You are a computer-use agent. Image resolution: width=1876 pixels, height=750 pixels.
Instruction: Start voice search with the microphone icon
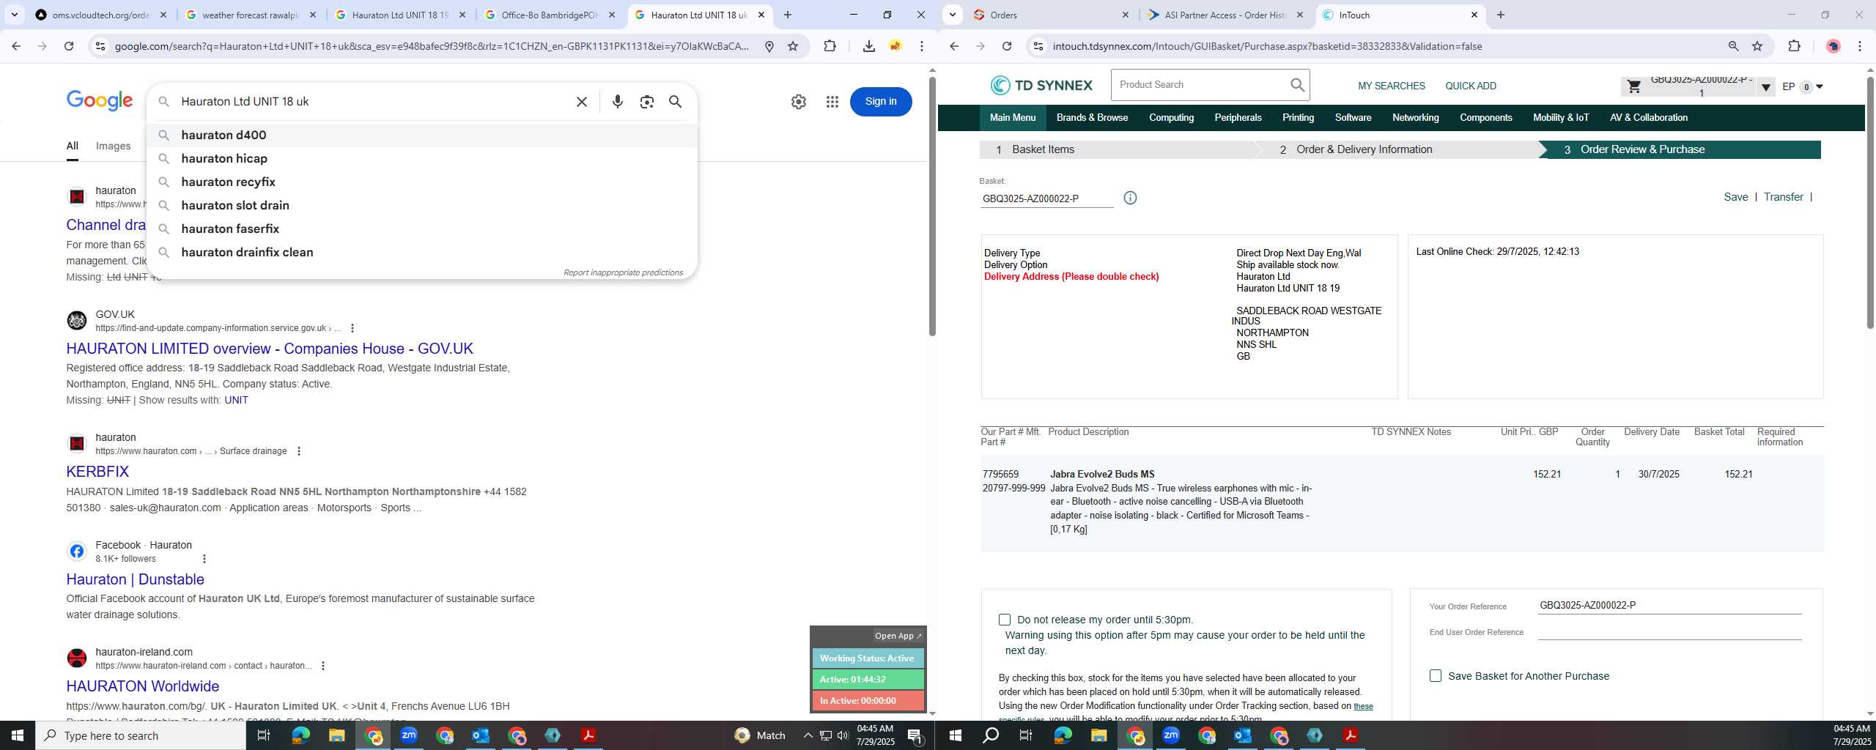(618, 102)
